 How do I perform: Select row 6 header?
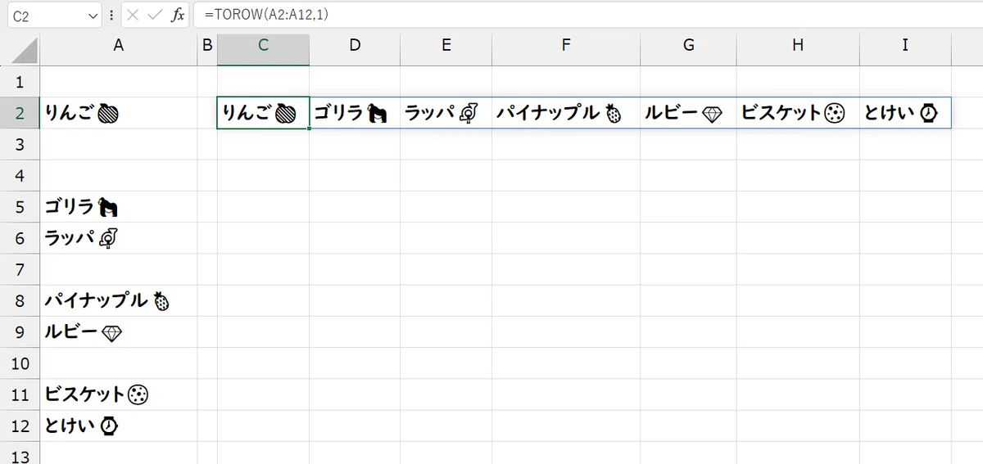pos(20,237)
